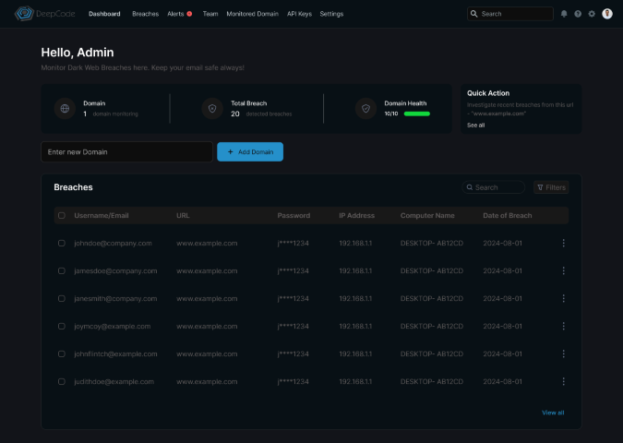
Task: Open row menu for joymcoy@example.com
Action: 563,326
